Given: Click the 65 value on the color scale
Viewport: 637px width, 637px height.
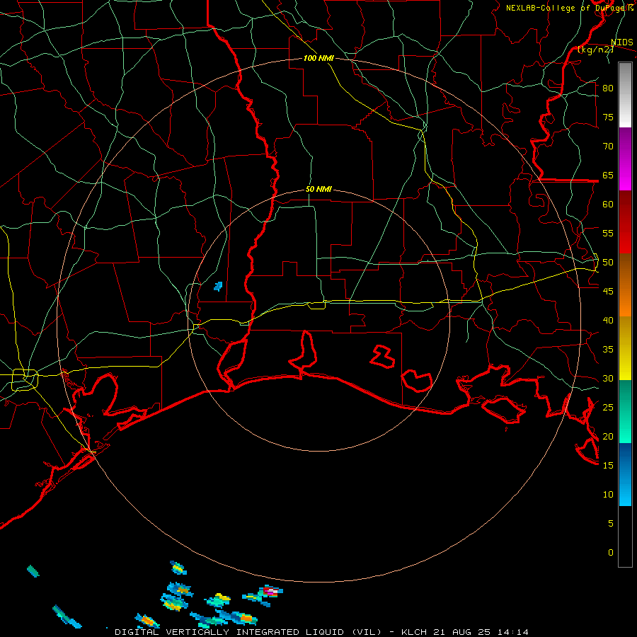Looking at the screenshot, I should 608,176.
